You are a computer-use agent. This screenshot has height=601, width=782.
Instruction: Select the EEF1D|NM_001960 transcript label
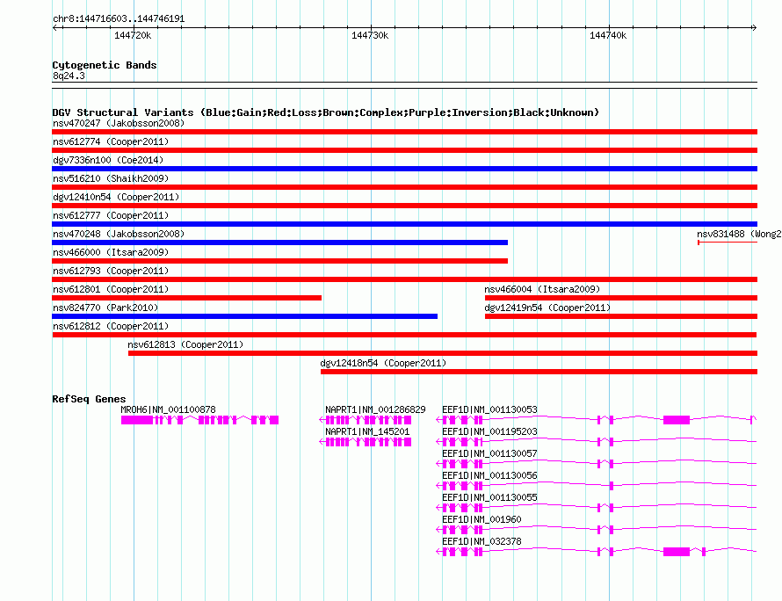coord(482,519)
